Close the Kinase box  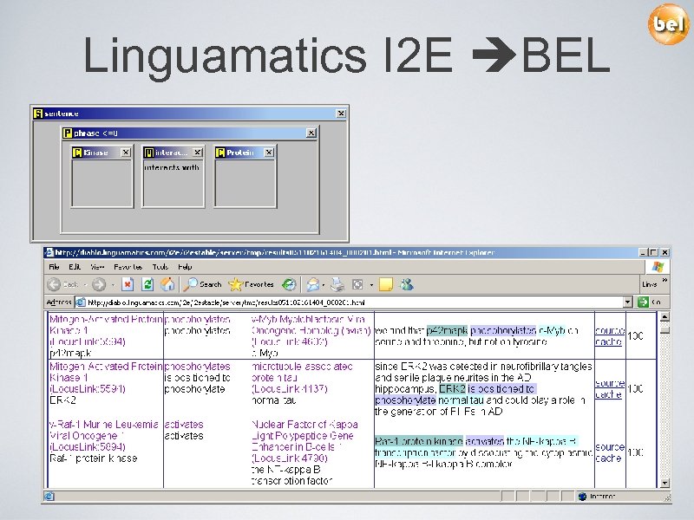(x=126, y=153)
